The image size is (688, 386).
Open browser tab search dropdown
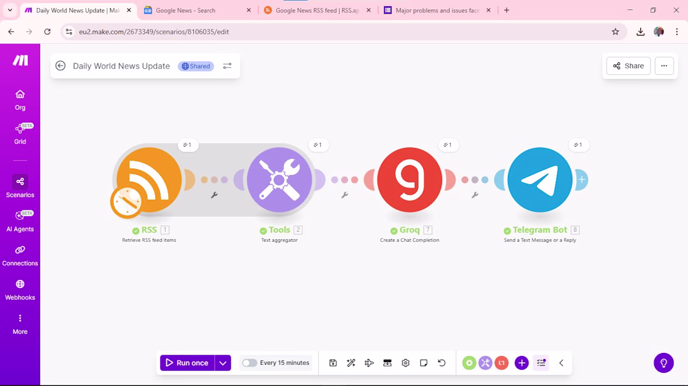point(9,10)
